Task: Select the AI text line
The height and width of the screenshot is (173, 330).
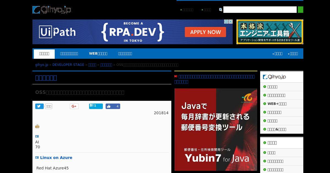Action: (37, 142)
